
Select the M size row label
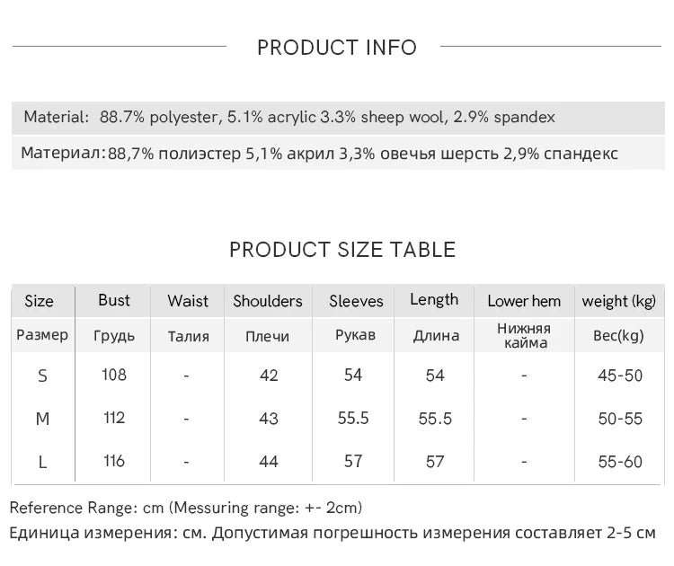tap(42, 419)
